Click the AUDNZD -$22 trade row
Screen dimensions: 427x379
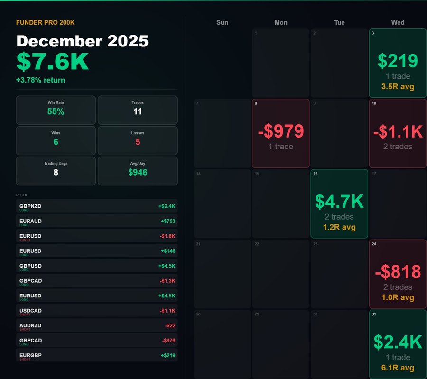coord(97,325)
